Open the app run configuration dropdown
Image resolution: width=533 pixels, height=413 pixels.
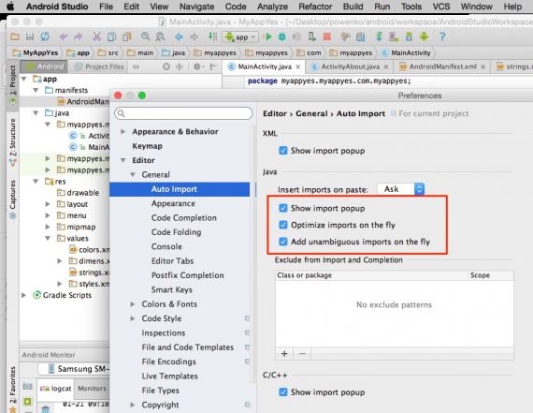click(x=240, y=37)
